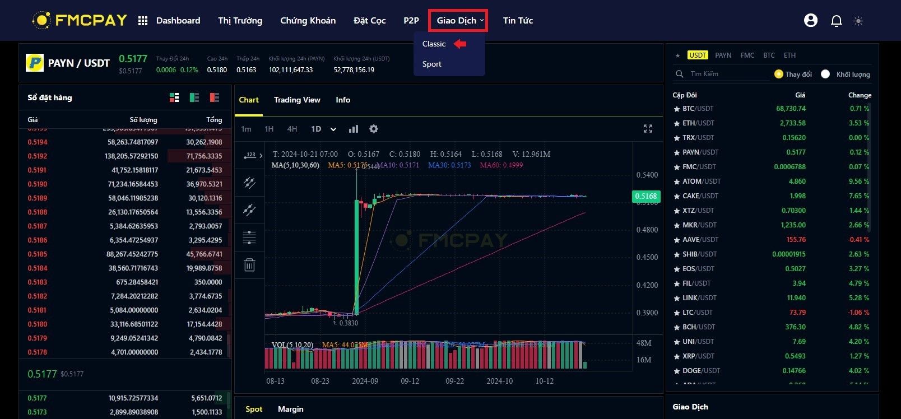Favorite the BTC/USDT pair star
This screenshot has width=901, height=419.
click(677, 109)
